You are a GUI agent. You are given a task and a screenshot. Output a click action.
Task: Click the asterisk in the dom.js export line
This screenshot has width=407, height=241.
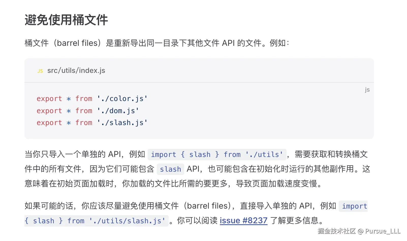[69, 111]
